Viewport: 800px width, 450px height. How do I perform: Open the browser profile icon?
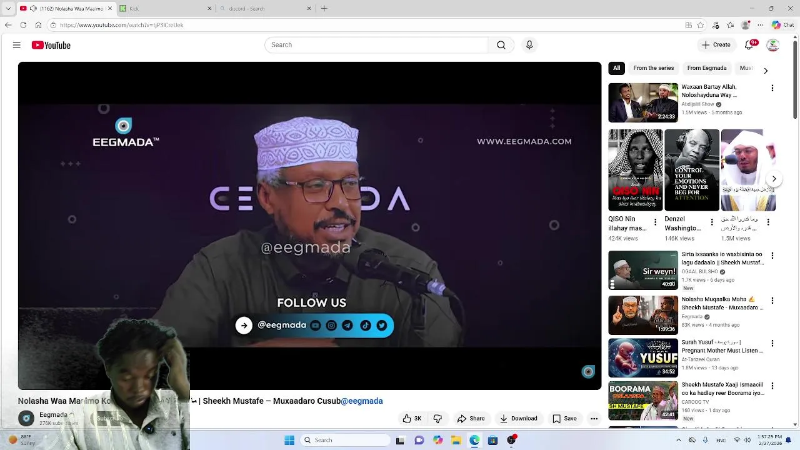pyautogui.click(x=746, y=25)
